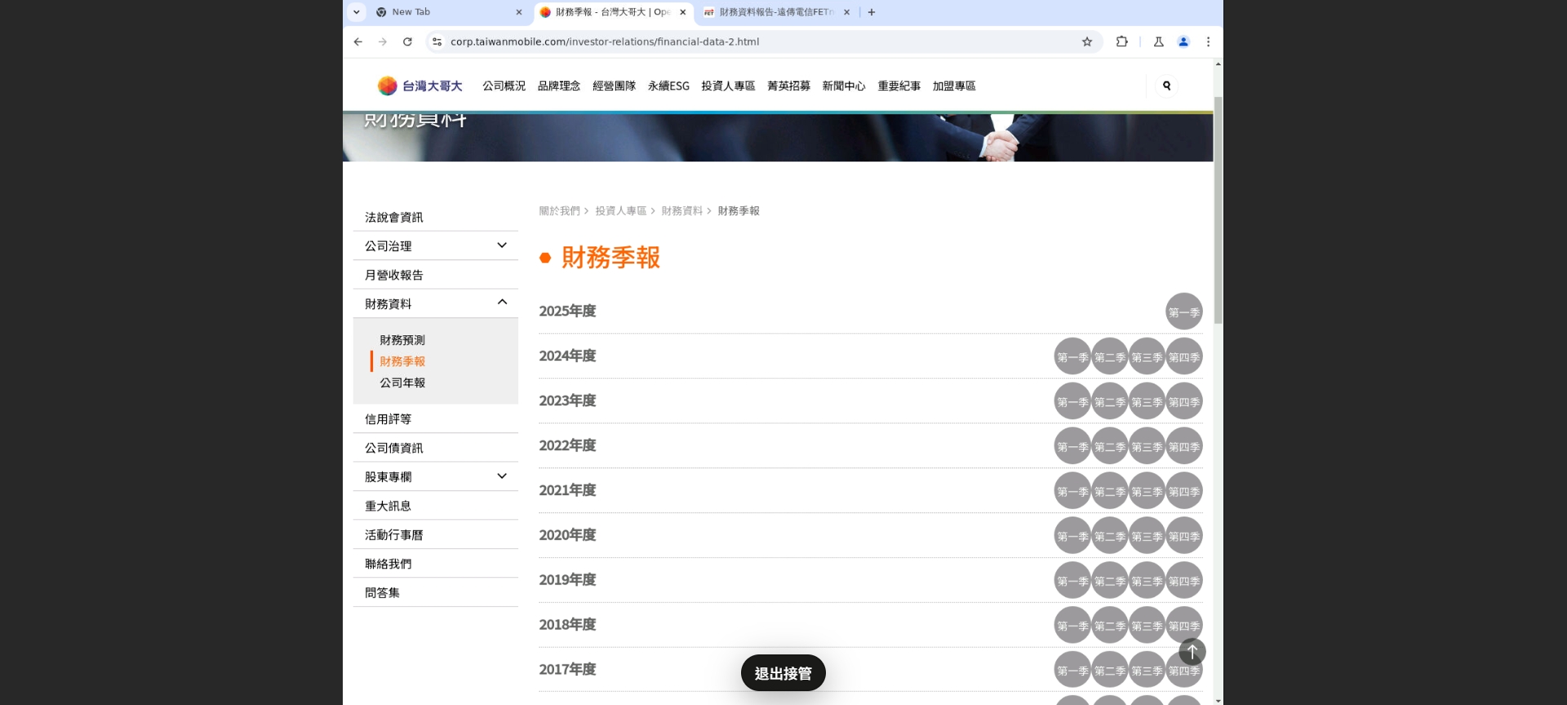Open the 公司年報 sidebar link
This screenshot has width=1567, height=705.
click(x=402, y=383)
